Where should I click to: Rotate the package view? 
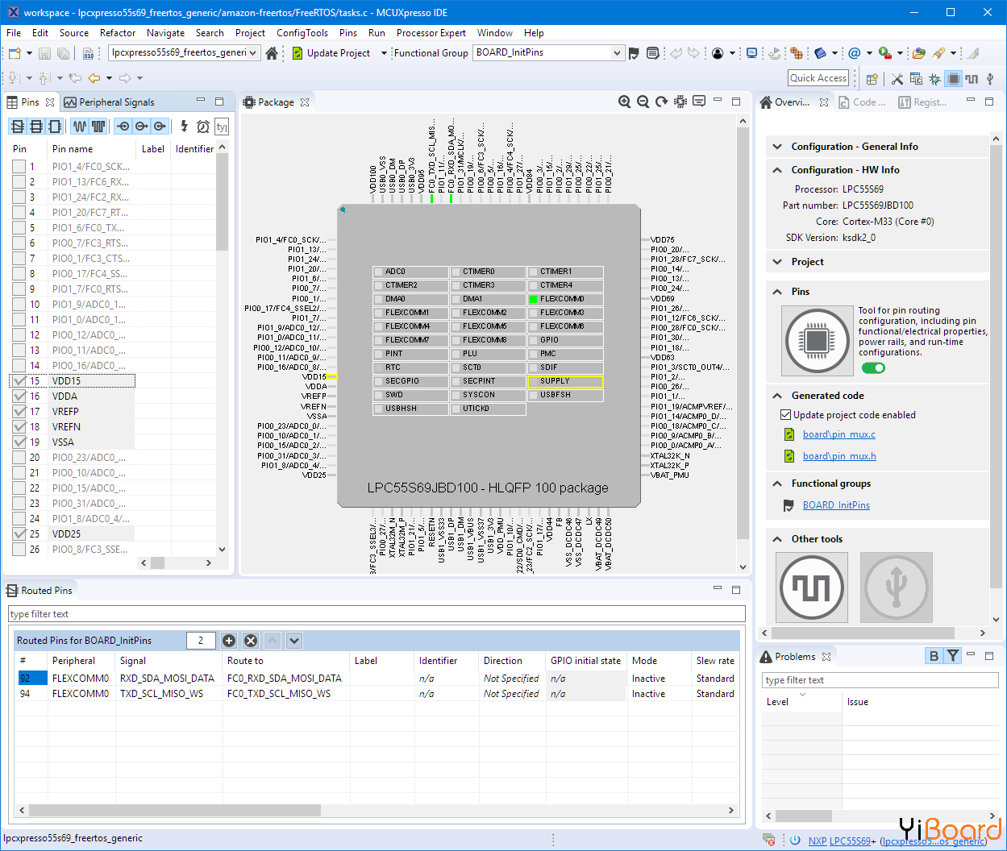[x=661, y=102]
